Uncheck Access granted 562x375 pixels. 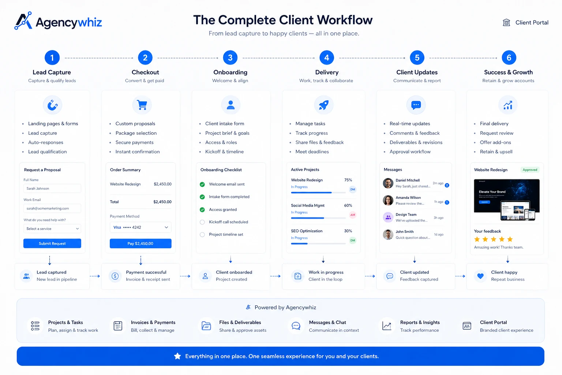coord(202,209)
